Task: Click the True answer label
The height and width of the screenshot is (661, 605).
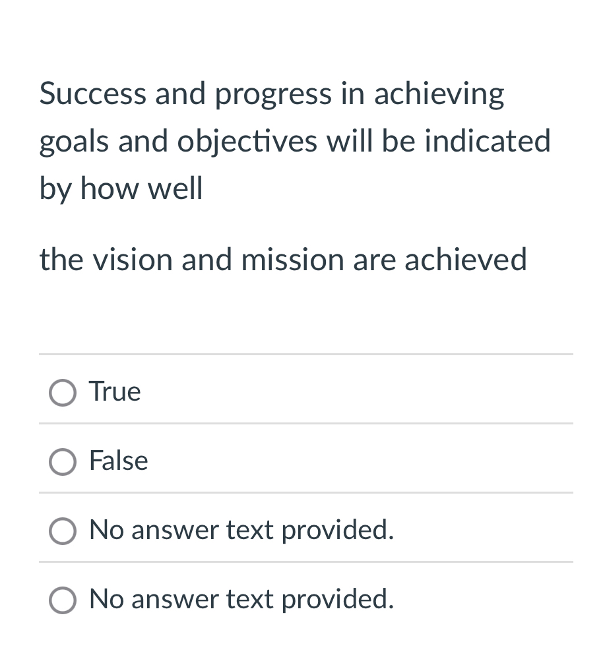Action: [x=114, y=391]
